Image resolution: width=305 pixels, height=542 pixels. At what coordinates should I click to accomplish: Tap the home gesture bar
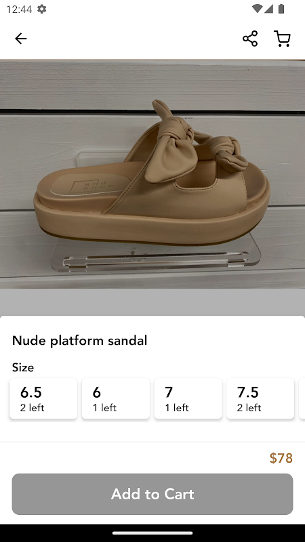pos(152,533)
